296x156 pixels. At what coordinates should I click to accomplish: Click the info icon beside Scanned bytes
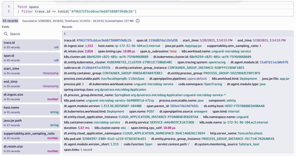[137, 21]
